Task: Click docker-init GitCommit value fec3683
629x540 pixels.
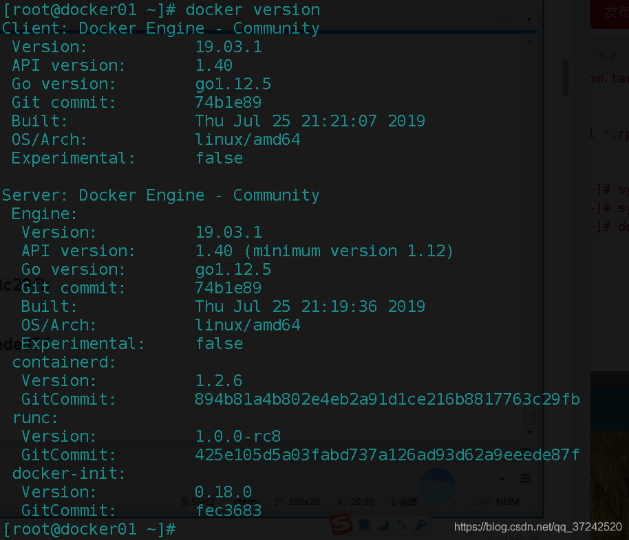Action: coord(228,510)
